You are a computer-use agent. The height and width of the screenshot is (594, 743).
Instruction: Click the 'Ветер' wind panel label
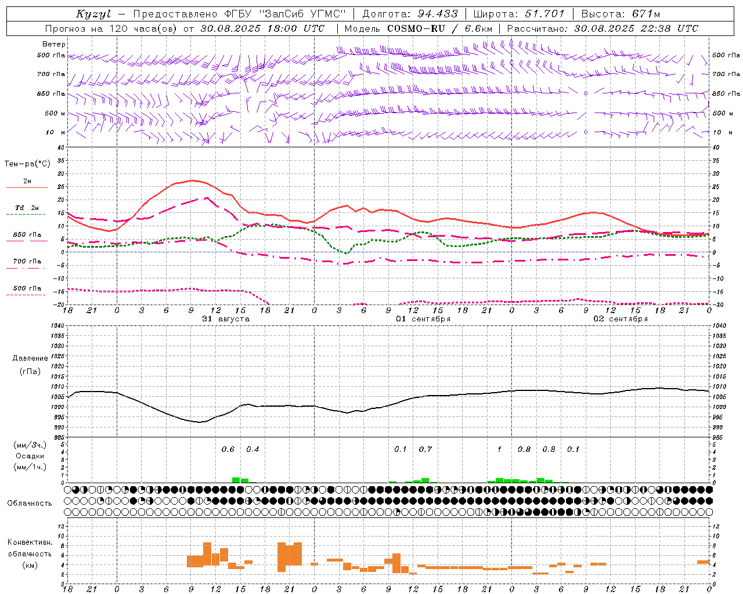pos(54,44)
